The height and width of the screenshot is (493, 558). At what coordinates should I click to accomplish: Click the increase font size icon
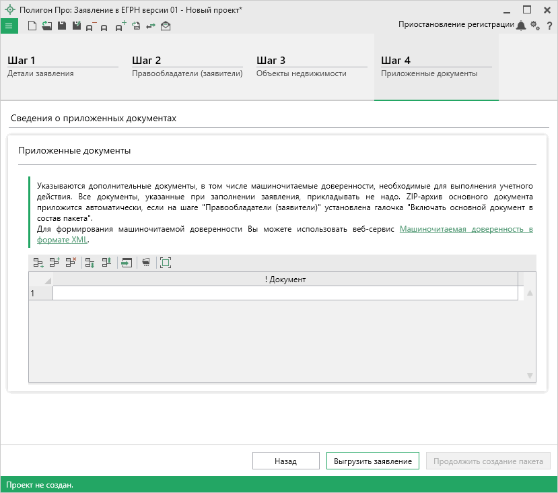[120, 26]
